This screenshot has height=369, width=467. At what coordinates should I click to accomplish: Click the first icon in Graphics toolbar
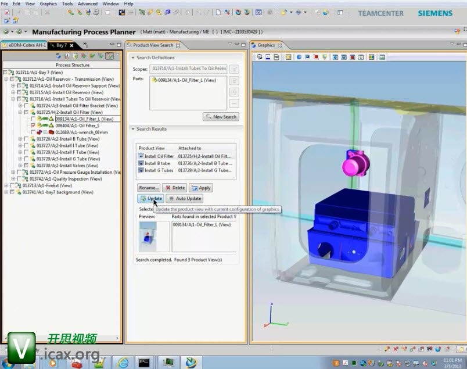pyautogui.click(x=260, y=57)
